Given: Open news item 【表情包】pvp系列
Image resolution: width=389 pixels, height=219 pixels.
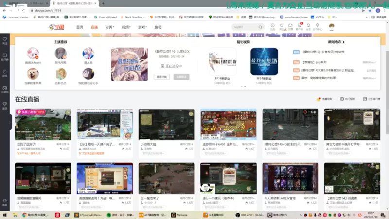Looking at the screenshot, I should point(314,62).
